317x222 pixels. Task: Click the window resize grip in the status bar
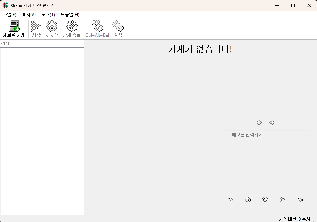click(315, 220)
